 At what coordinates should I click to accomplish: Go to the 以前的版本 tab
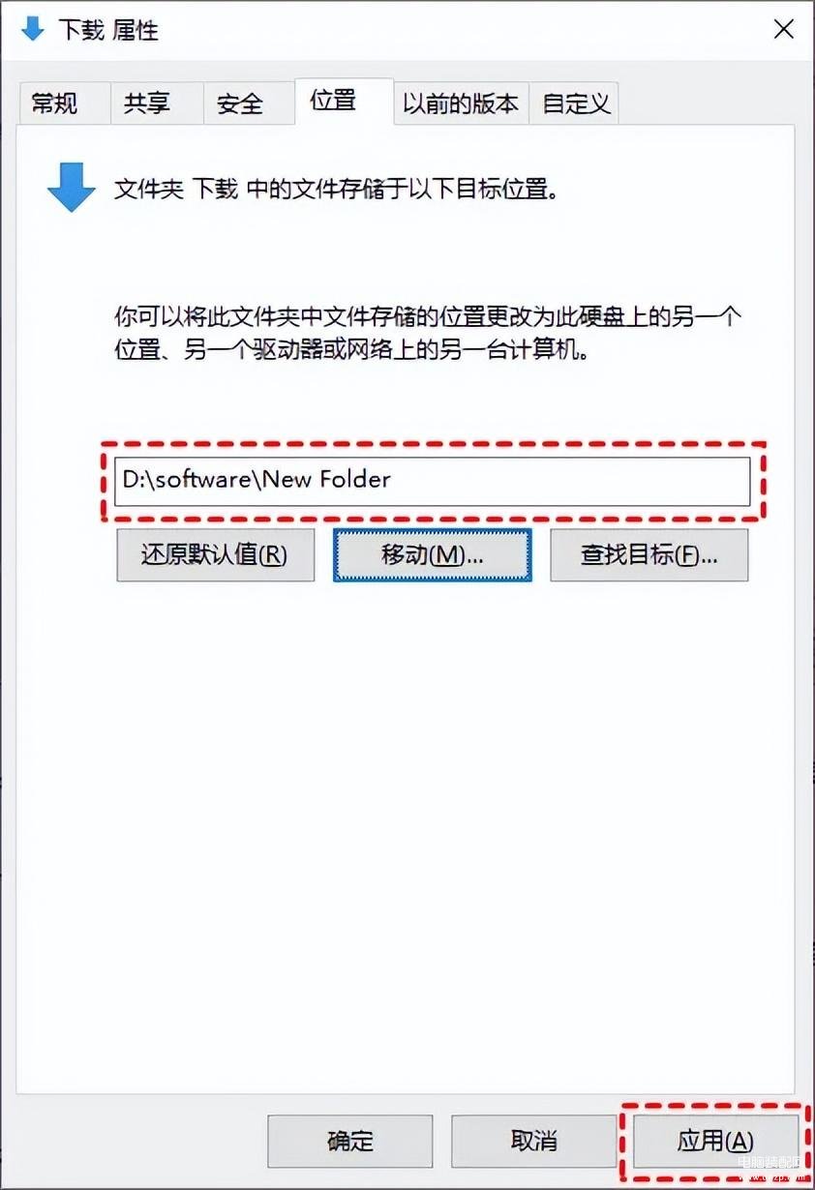pyautogui.click(x=461, y=104)
